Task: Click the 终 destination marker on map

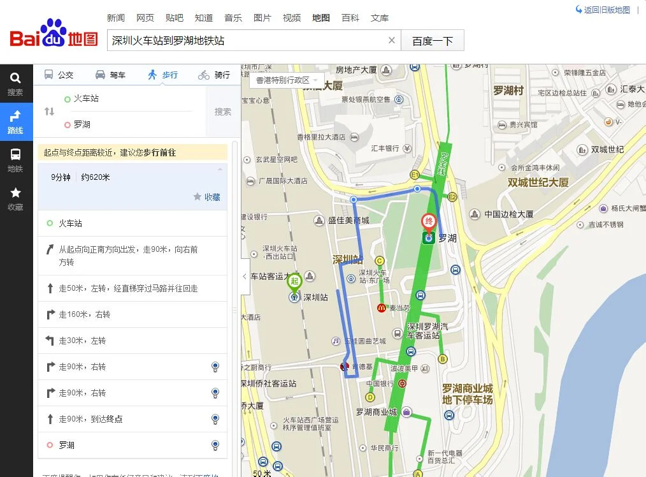Action: click(x=428, y=222)
